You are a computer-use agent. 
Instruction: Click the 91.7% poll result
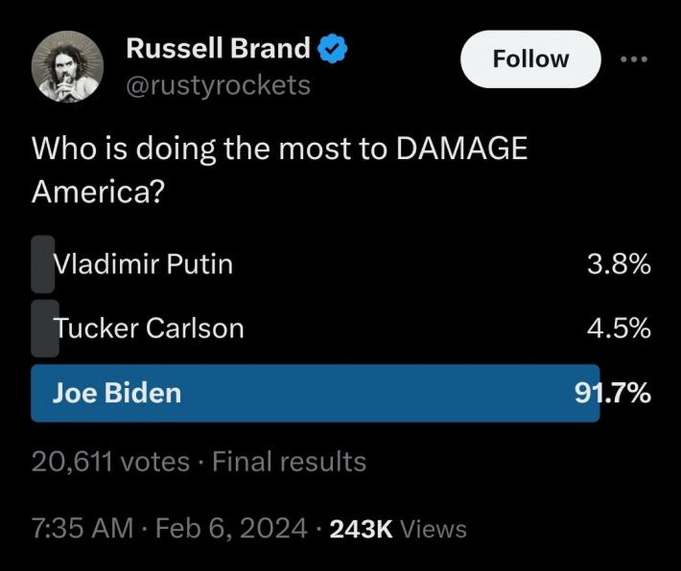click(613, 393)
